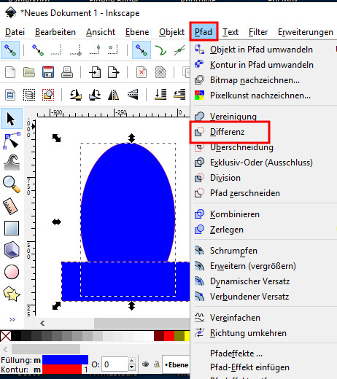Open the Ebene menu in menu bar
The width and height of the screenshot is (337, 379).
[137, 32]
